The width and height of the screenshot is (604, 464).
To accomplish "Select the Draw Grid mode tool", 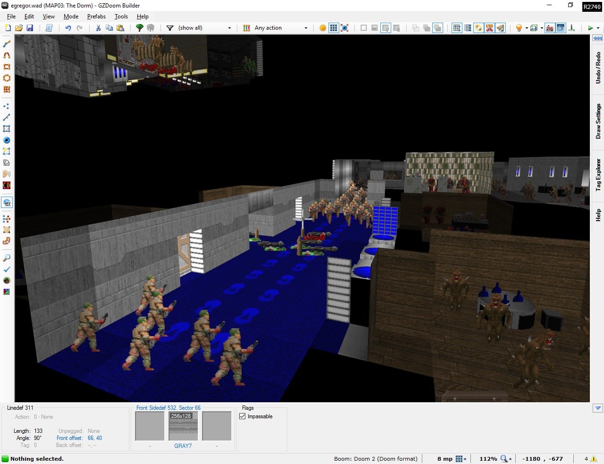I will (x=7, y=89).
